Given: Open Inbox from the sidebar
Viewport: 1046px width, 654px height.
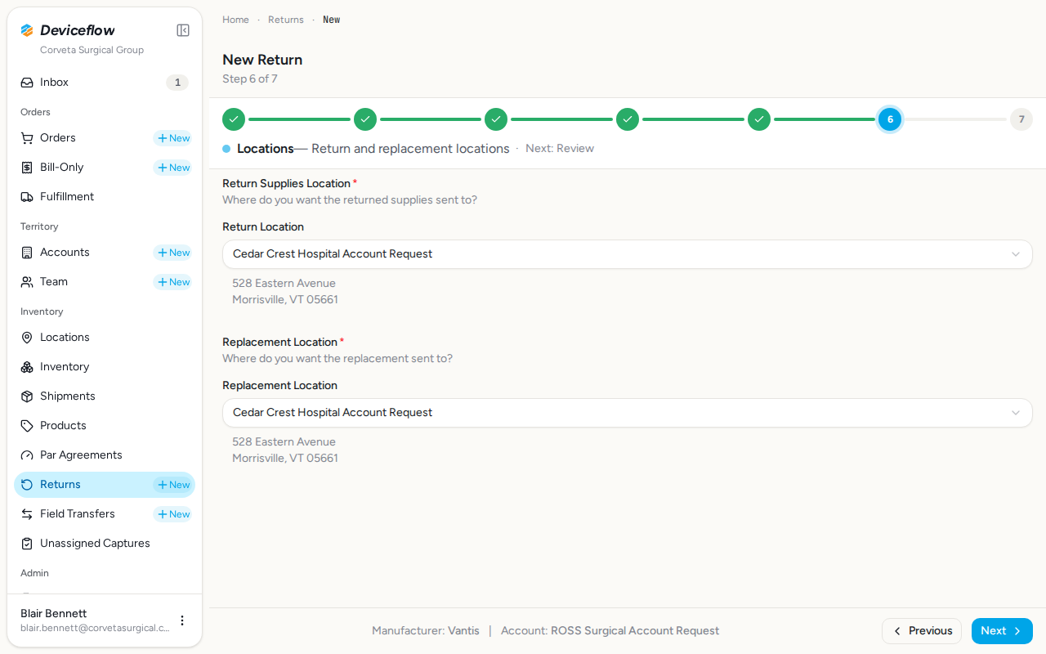Looking at the screenshot, I should tap(105, 83).
